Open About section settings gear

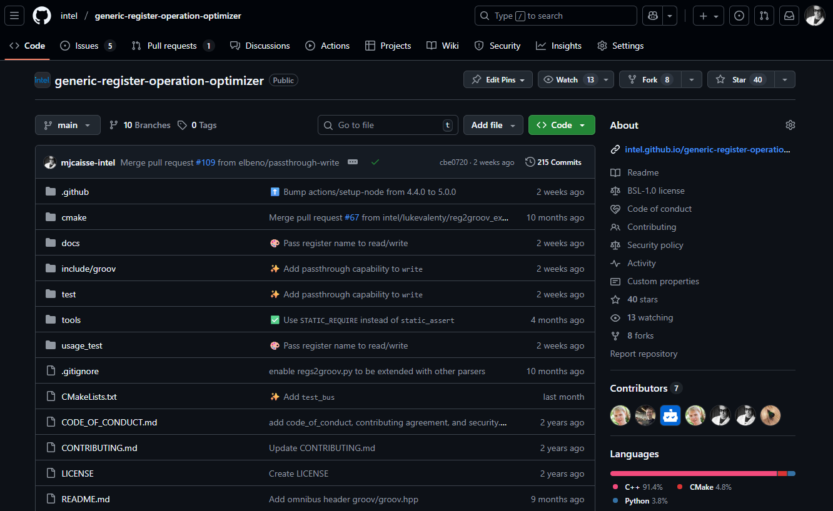pyautogui.click(x=790, y=125)
